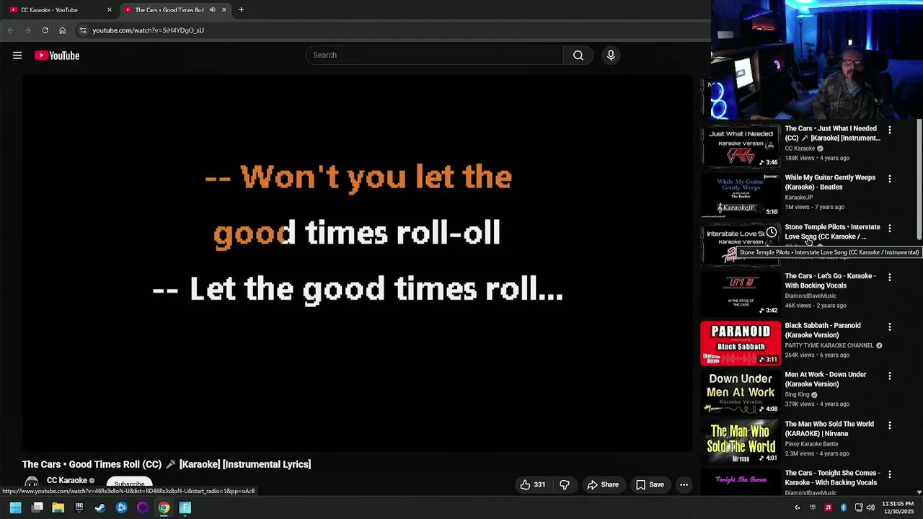This screenshot has width=923, height=519.
Task: Mute the tab via speaker icon
Action: pos(212,10)
